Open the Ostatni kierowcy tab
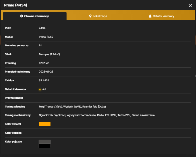This screenshot has height=157, width=196. tap(161, 16)
